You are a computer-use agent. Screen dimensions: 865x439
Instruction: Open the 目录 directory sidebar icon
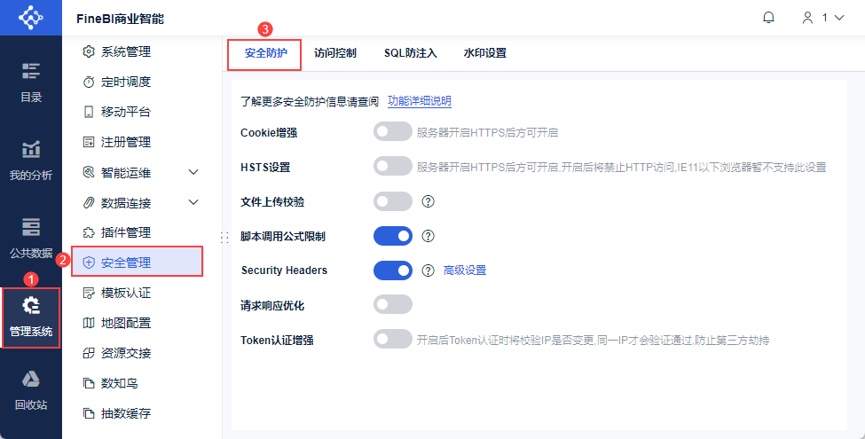point(31,82)
